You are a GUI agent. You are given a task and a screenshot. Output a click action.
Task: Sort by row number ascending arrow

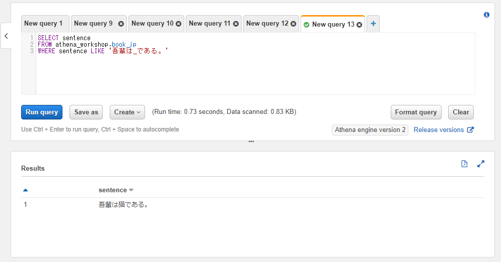(26, 190)
